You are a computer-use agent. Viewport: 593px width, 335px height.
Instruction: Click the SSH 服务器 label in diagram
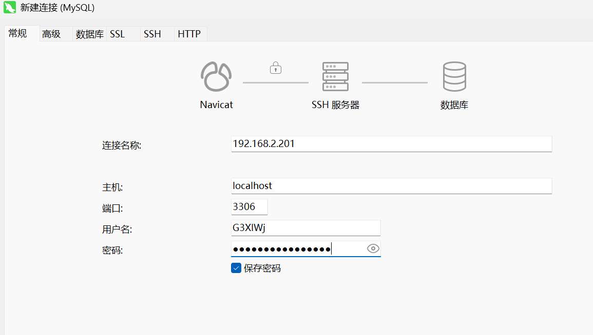335,105
